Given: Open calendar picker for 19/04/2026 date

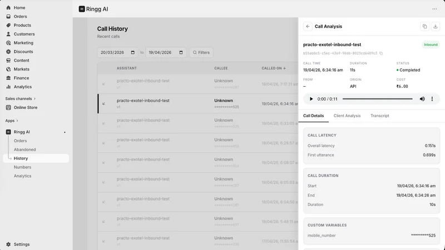Looking at the screenshot, I should pos(181,52).
